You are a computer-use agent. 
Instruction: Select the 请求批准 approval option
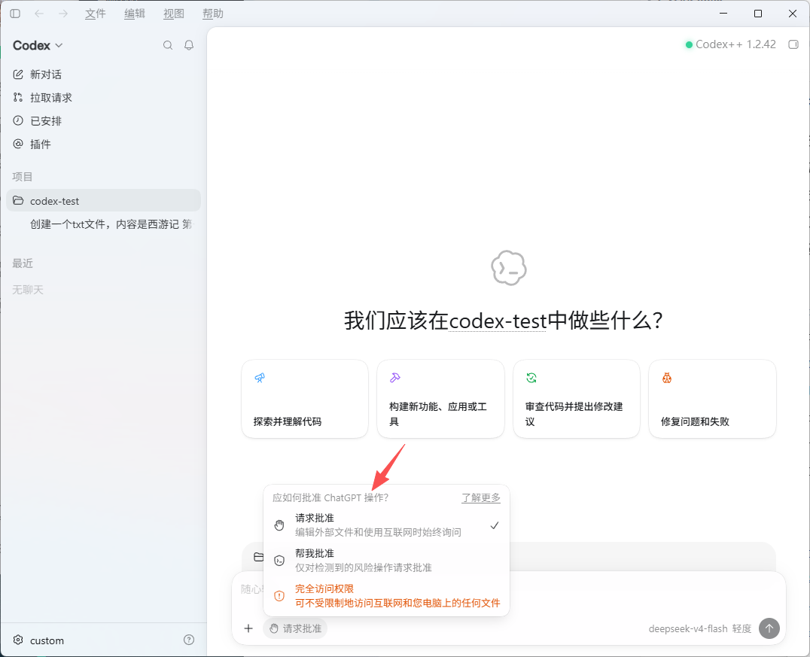click(386, 525)
